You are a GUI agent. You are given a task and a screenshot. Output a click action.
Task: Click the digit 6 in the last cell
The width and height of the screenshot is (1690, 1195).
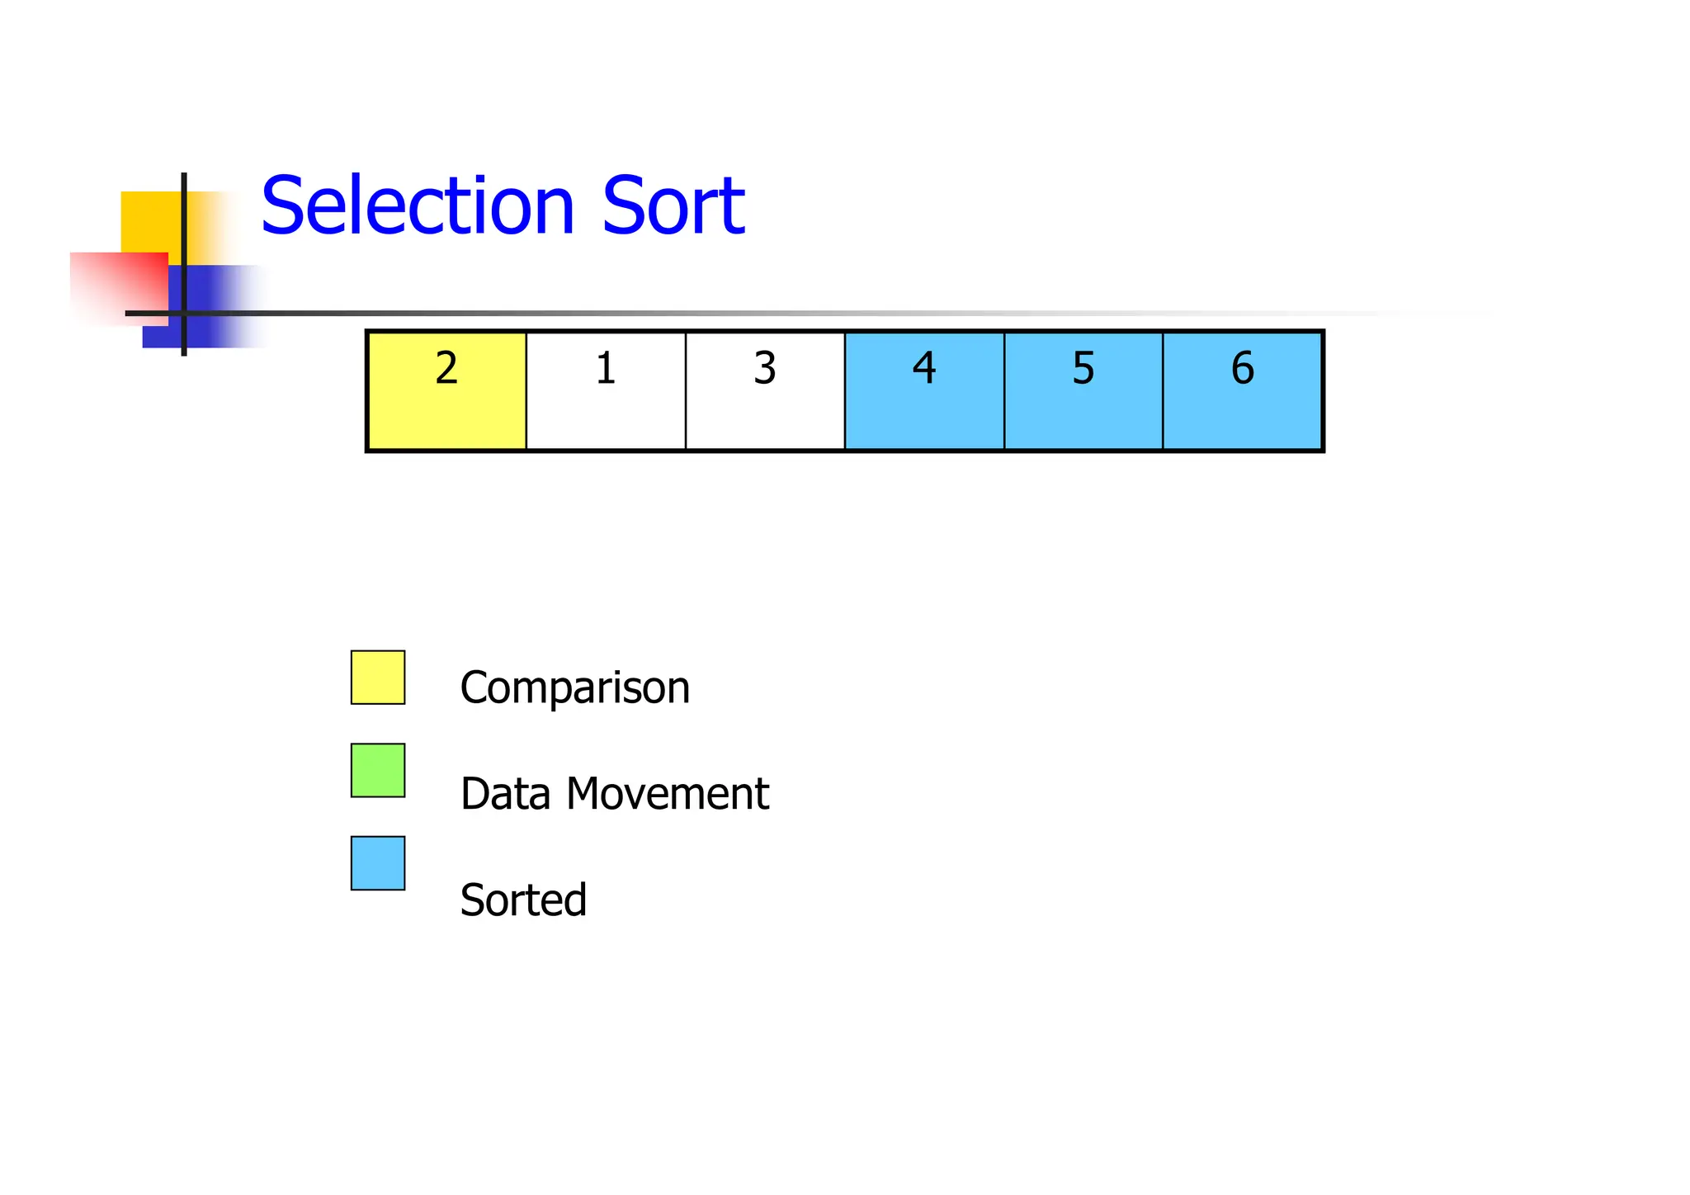pyautogui.click(x=1243, y=368)
